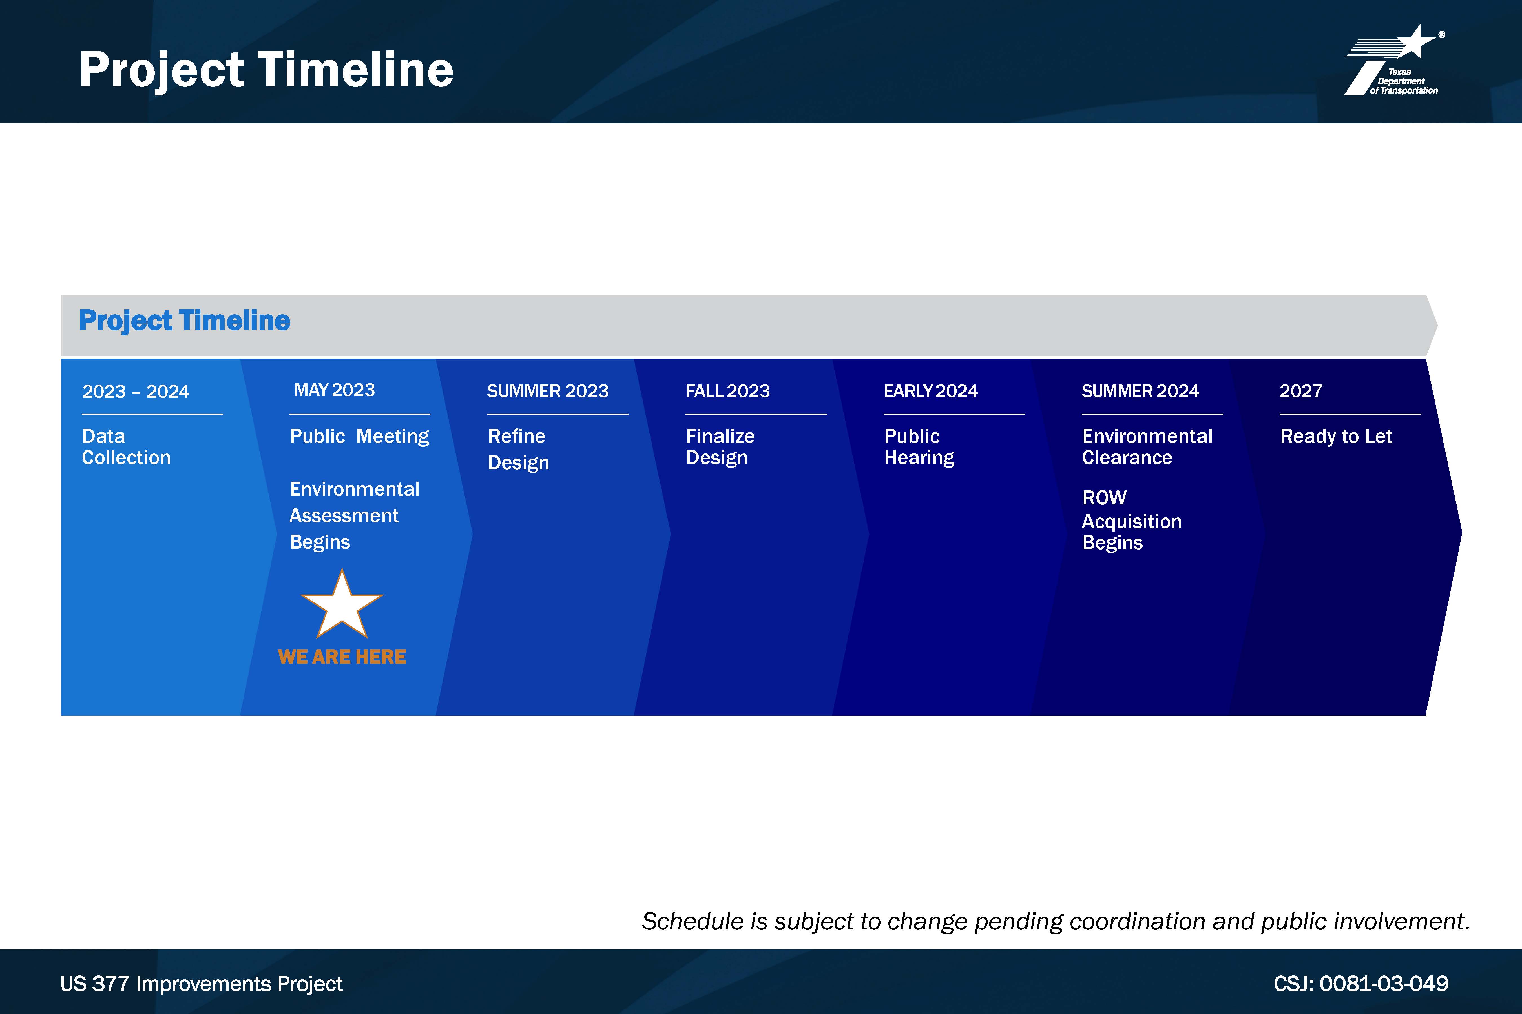
Task: Click the blue Project Timeline heading on gray banner
Action: (184, 321)
